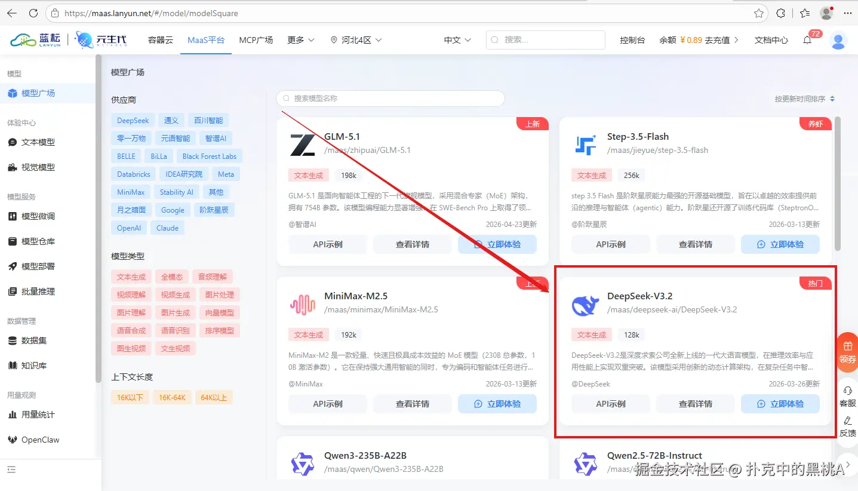Select 16K以下 context length filter
The height and width of the screenshot is (491, 858).
(x=130, y=398)
